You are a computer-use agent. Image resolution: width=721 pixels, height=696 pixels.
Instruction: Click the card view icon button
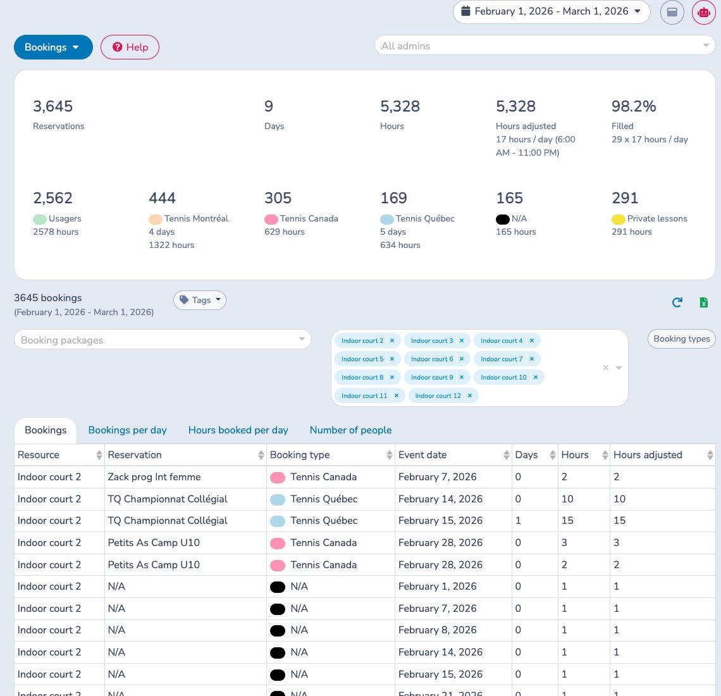[672, 12]
